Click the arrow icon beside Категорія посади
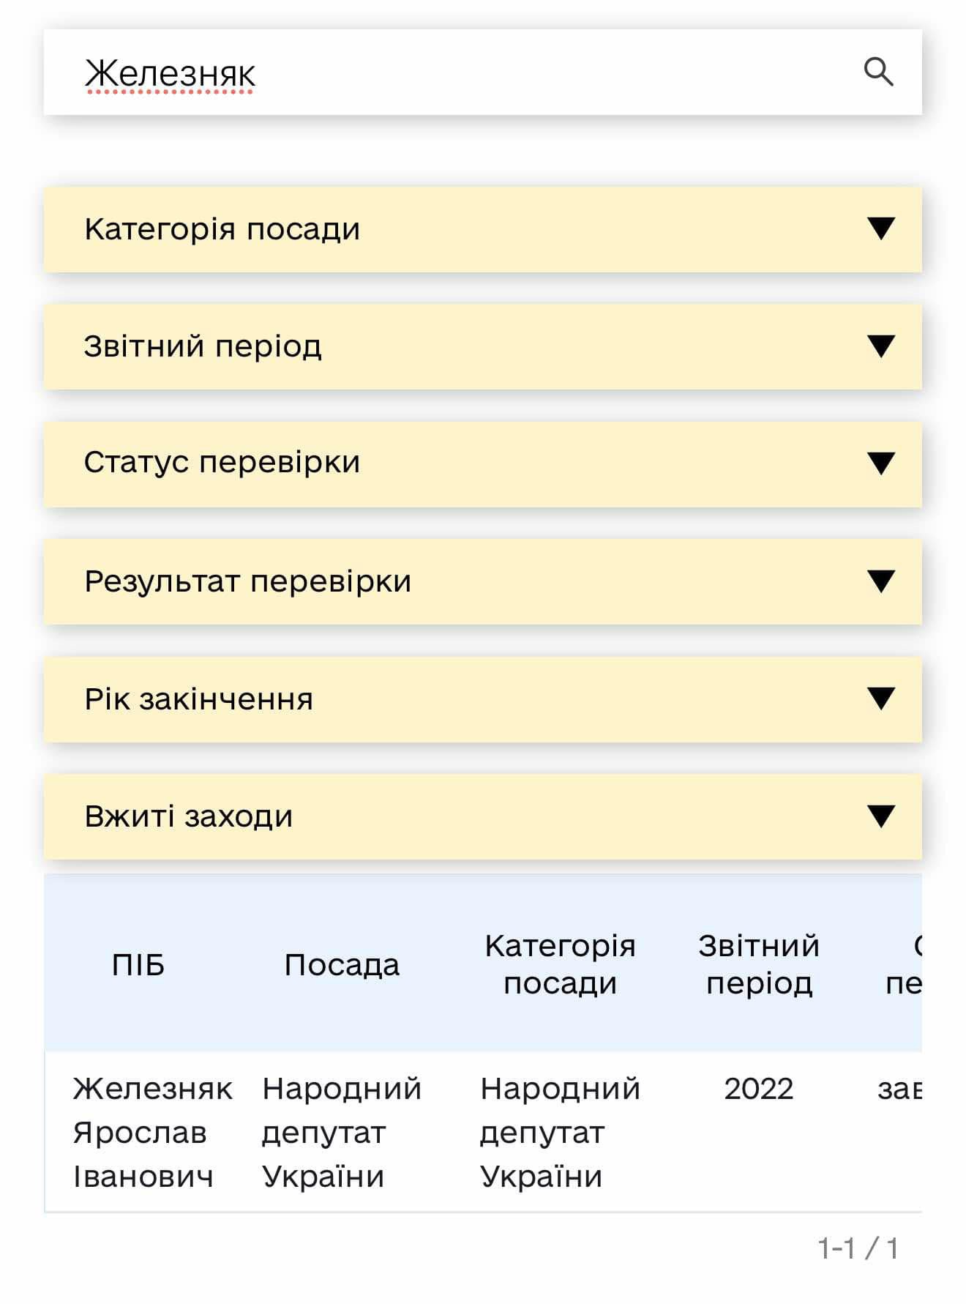The image size is (966, 1304). pos(881,228)
